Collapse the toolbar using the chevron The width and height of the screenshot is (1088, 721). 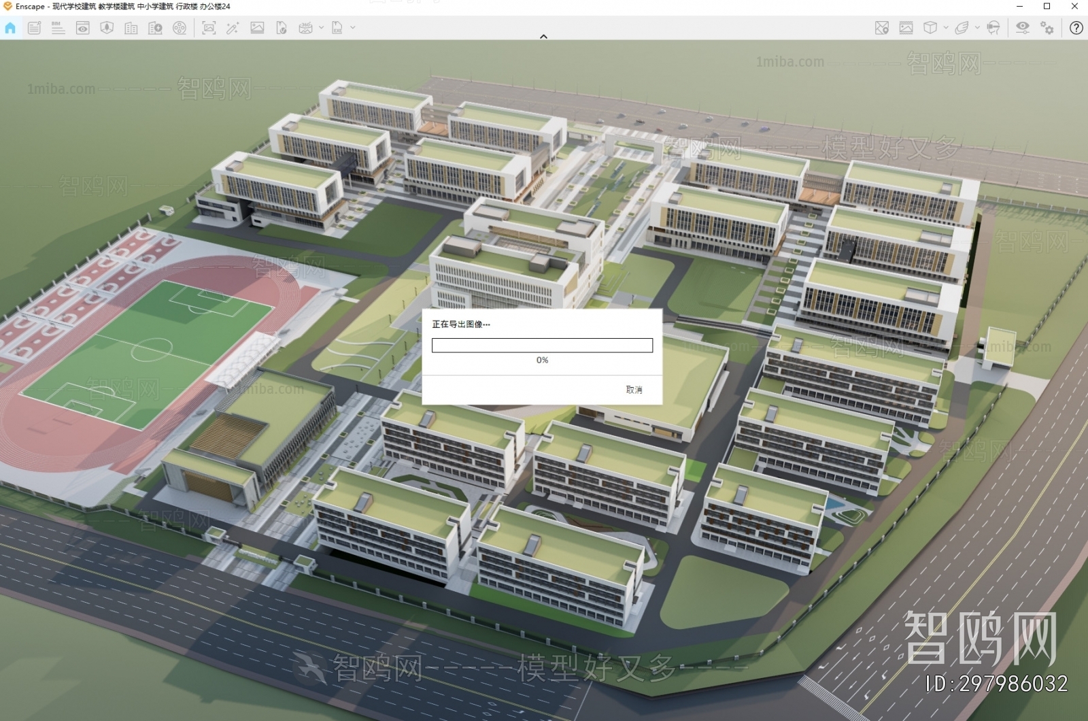[x=543, y=36]
